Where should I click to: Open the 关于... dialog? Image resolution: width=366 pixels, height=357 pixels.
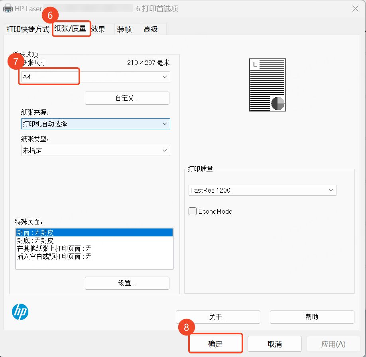click(x=218, y=317)
